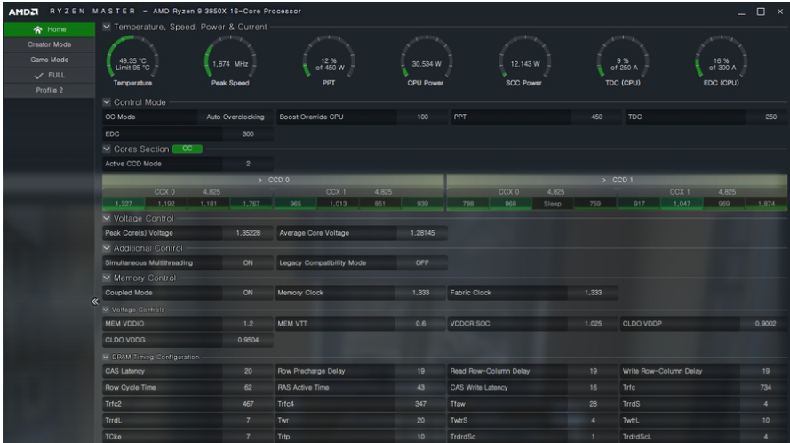Click Memory Clock value 1,333
The height and width of the screenshot is (443, 790).
click(420, 292)
